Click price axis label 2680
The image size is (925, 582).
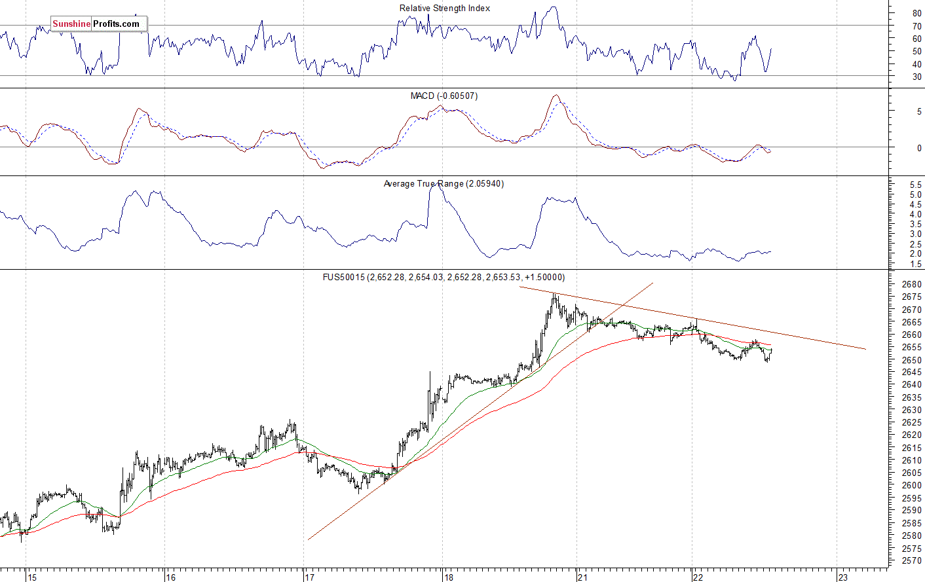(912, 285)
